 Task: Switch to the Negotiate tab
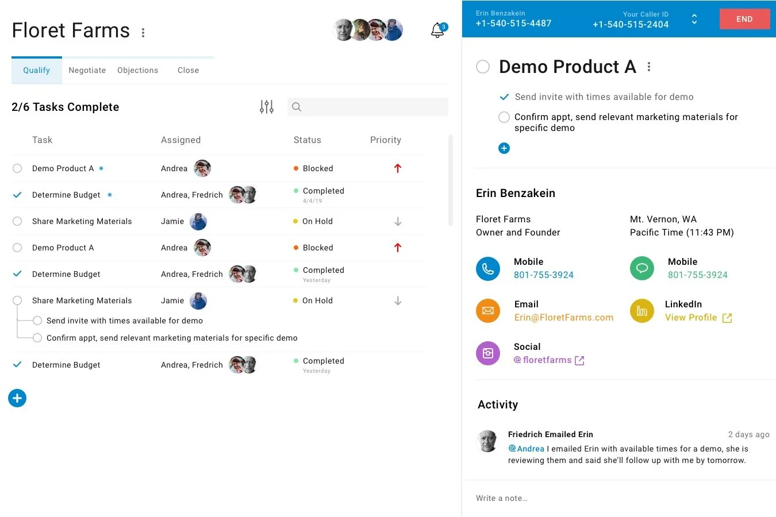tap(87, 70)
